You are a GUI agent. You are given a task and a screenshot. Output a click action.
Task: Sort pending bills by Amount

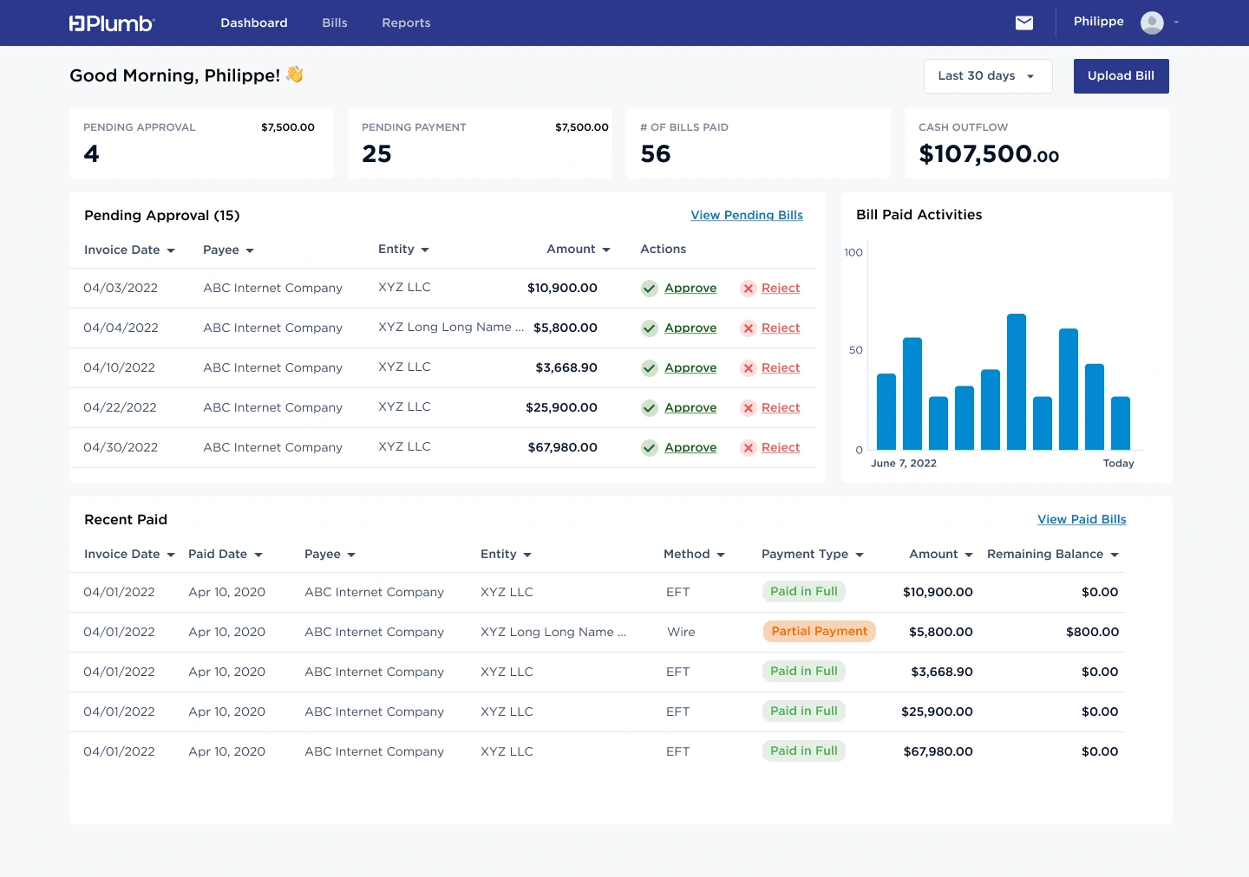point(579,249)
